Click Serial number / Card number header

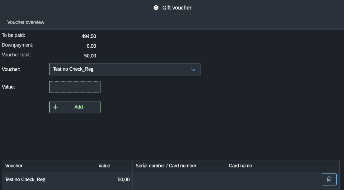[x=166, y=166]
